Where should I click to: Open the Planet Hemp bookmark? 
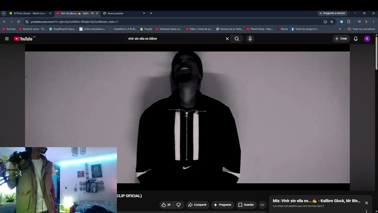[260, 29]
